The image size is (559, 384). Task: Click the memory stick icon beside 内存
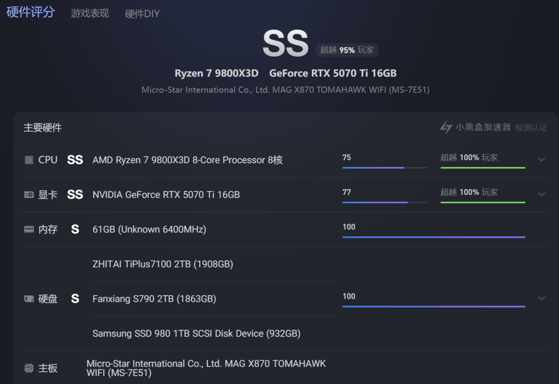click(29, 229)
